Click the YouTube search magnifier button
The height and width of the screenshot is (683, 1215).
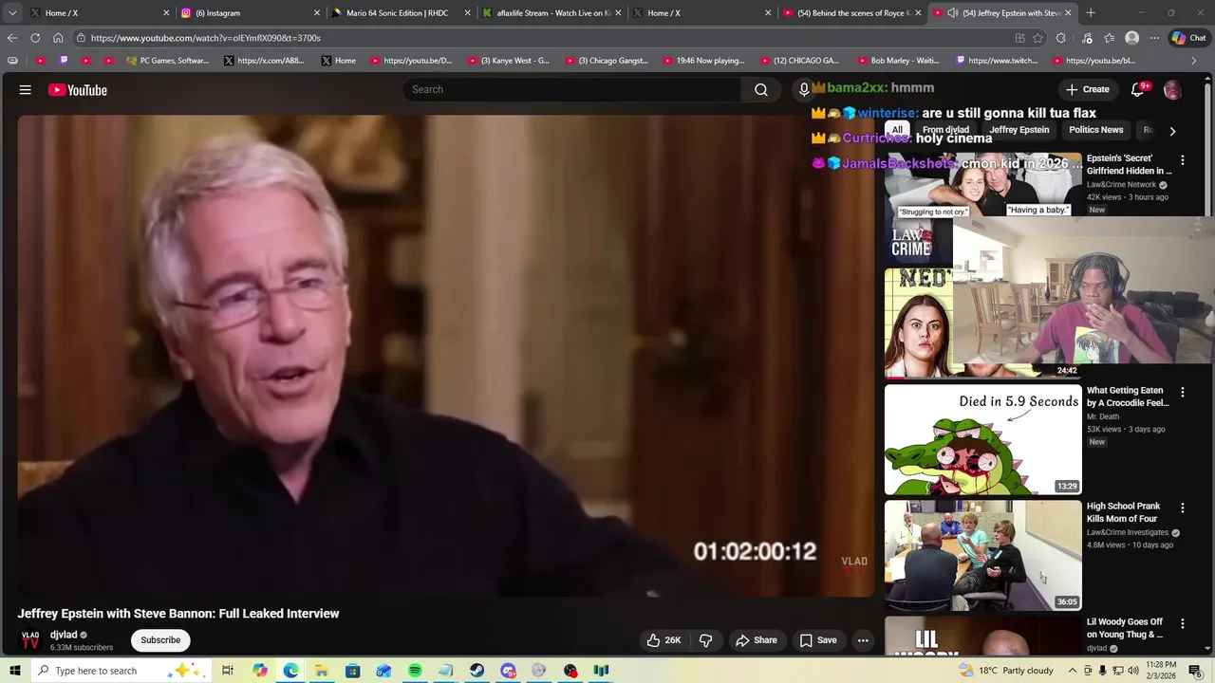point(761,89)
